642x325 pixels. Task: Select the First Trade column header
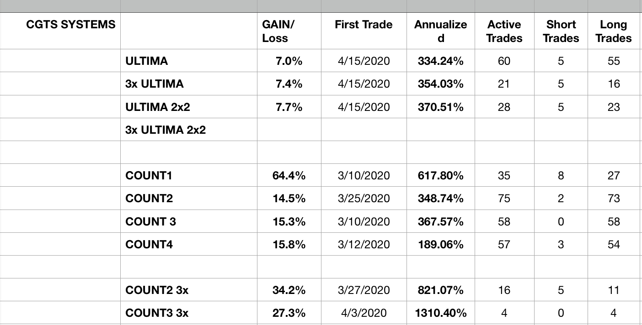click(364, 25)
